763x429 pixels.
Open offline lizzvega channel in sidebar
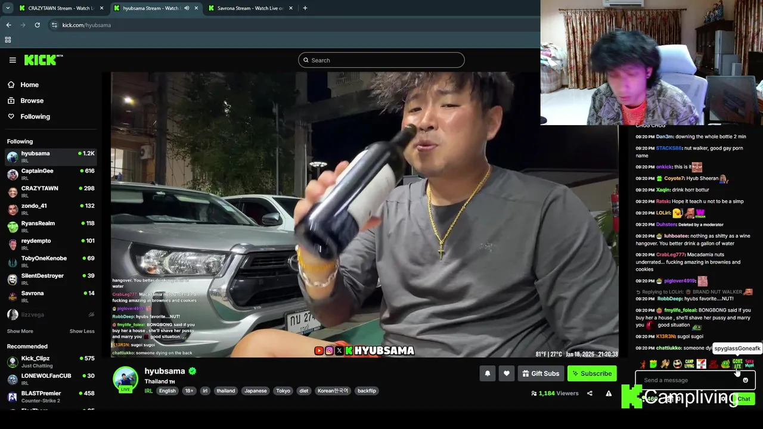51,315
